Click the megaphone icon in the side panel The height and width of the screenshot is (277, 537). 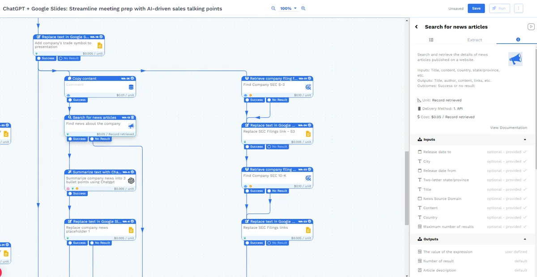tap(515, 59)
